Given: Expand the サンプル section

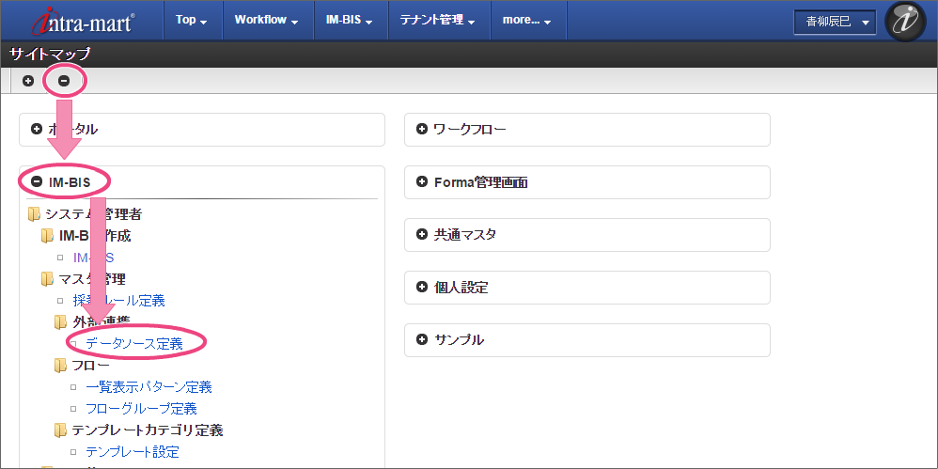Looking at the screenshot, I should pos(422,339).
